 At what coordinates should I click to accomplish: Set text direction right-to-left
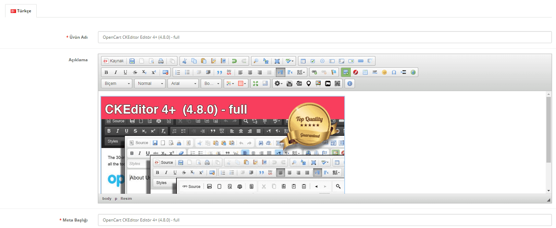(290, 72)
